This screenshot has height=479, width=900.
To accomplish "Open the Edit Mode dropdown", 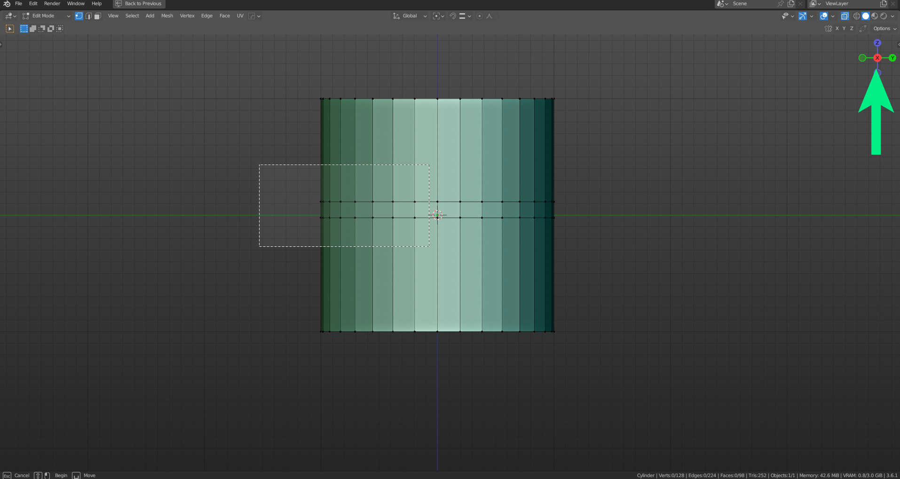I will (47, 16).
